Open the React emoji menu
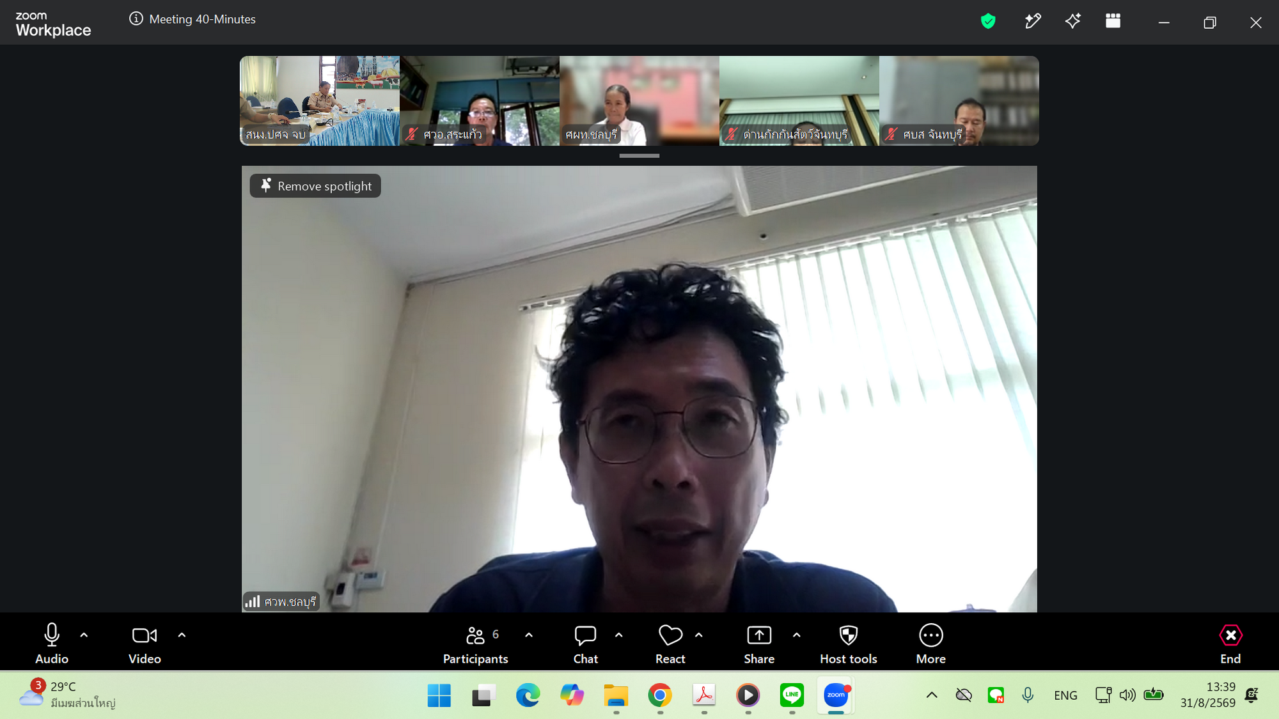 coord(670,644)
